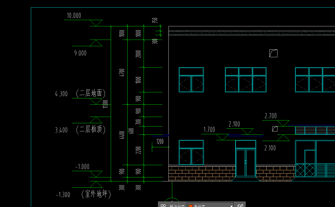Select the 350 dimension text at top
This screenshot has width=335, height=207.
coord(155,21)
